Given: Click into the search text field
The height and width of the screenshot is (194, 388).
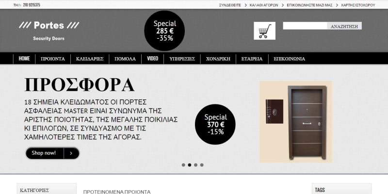Looking at the screenshot, I should tap(305, 26).
